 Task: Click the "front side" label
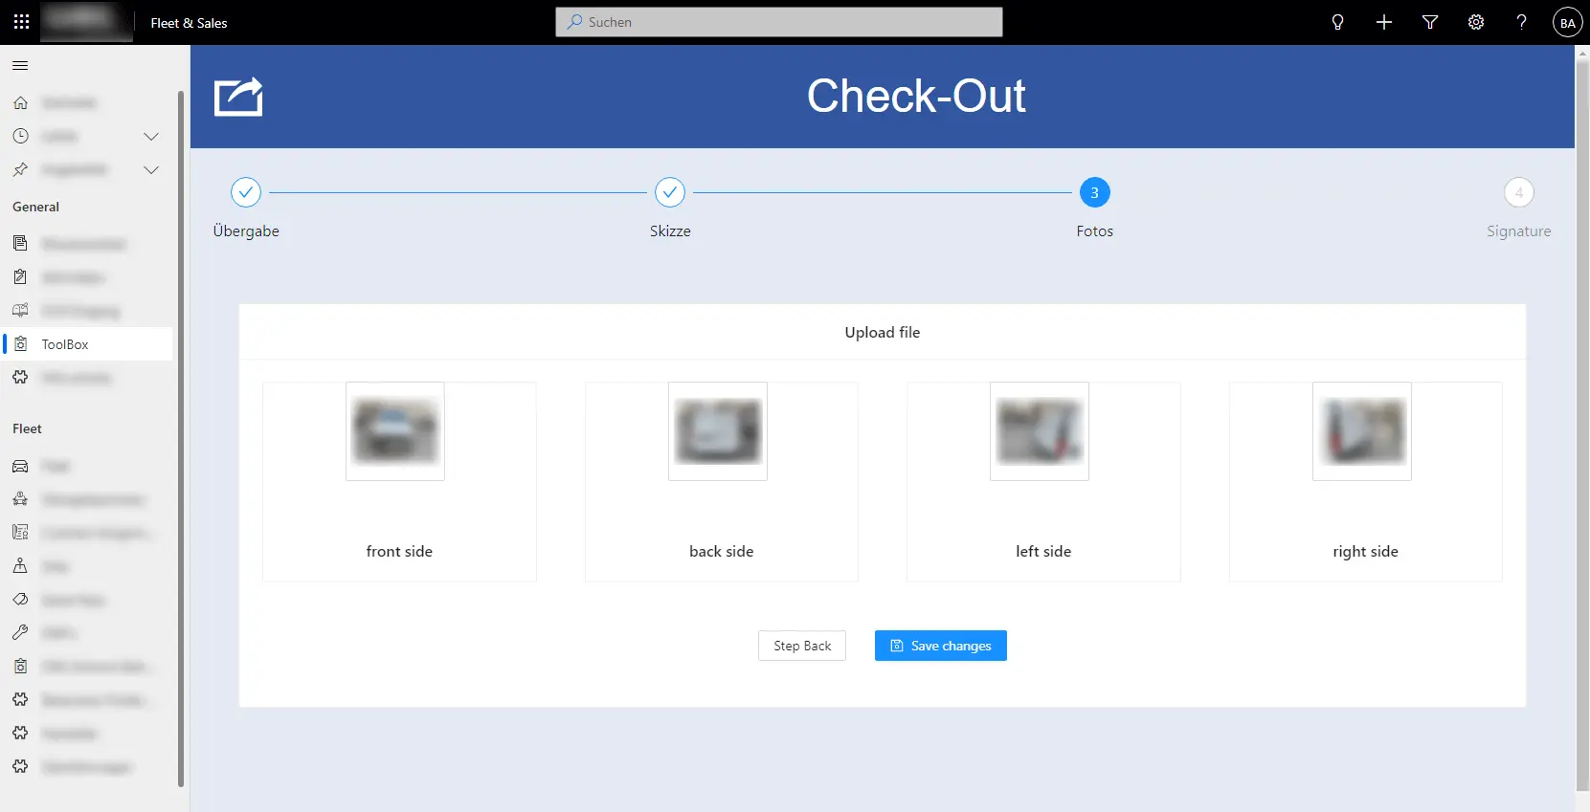coord(399,551)
